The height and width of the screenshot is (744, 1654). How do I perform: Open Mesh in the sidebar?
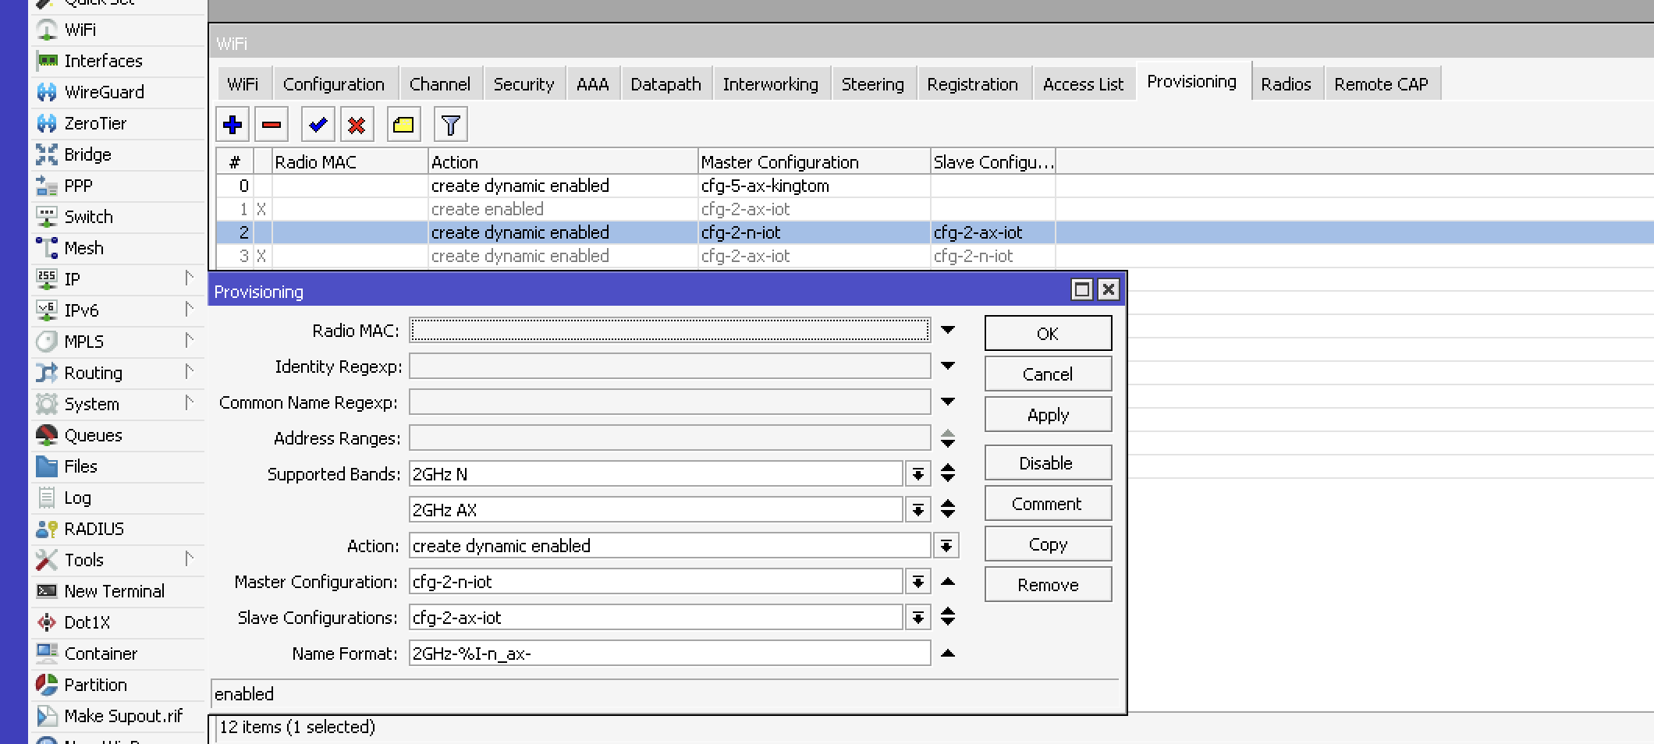pos(83,248)
